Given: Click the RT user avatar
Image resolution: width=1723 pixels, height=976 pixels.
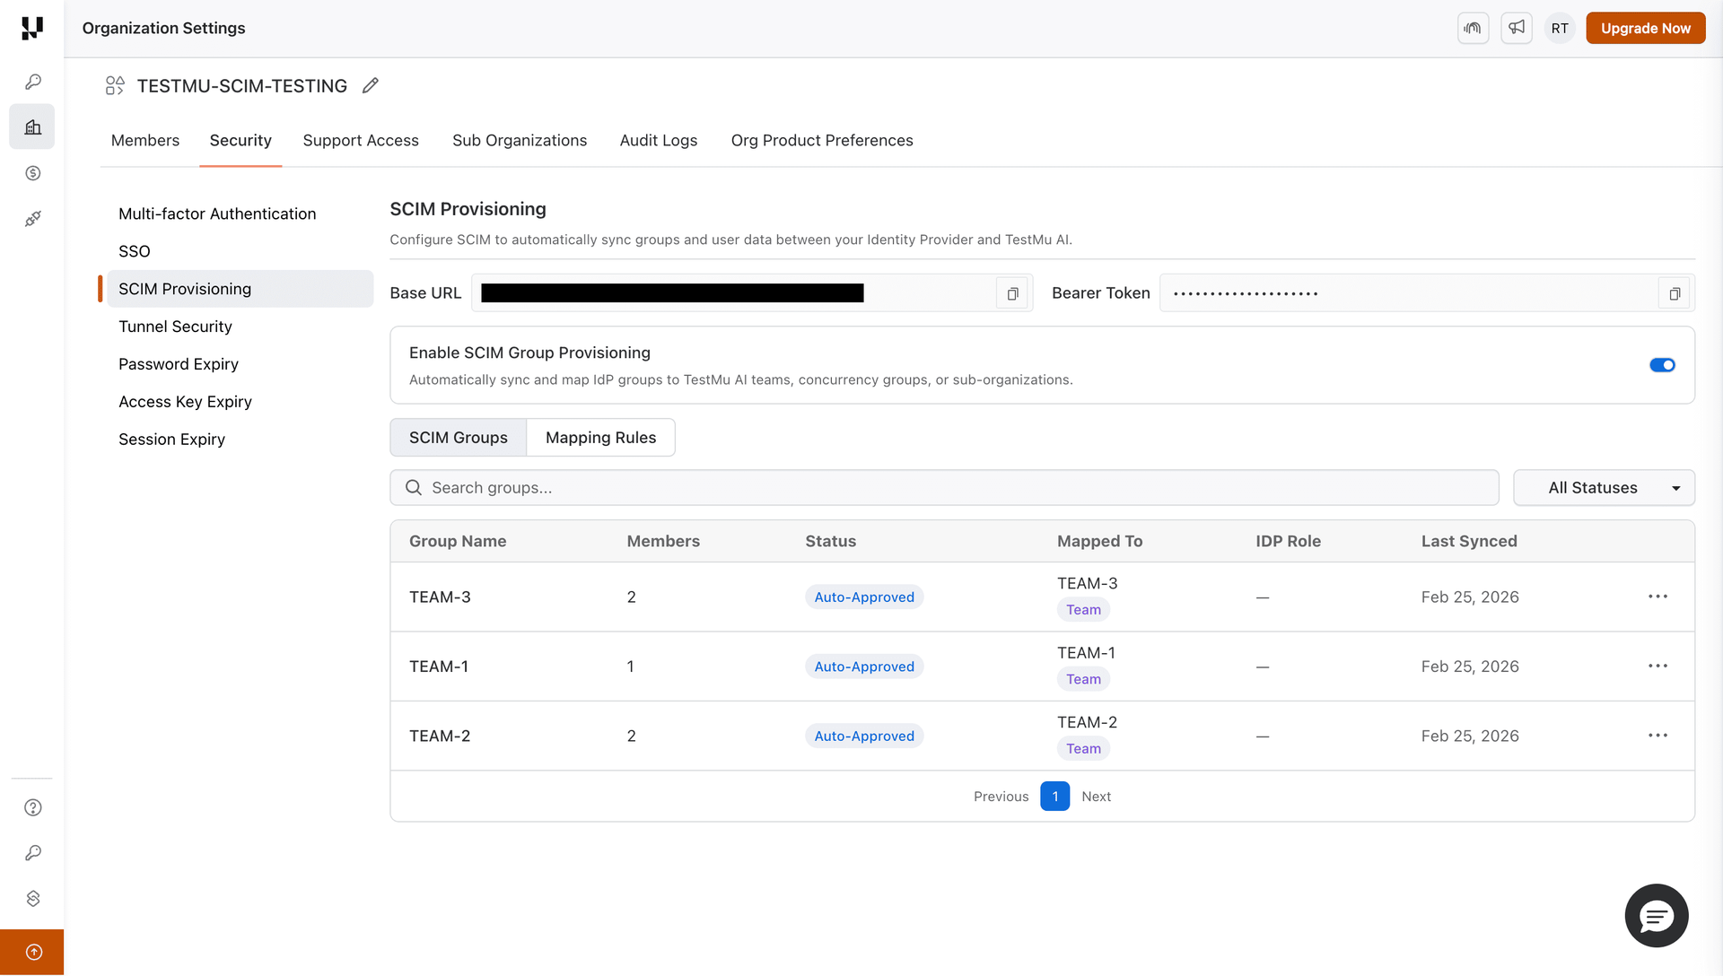Looking at the screenshot, I should click(1560, 29).
